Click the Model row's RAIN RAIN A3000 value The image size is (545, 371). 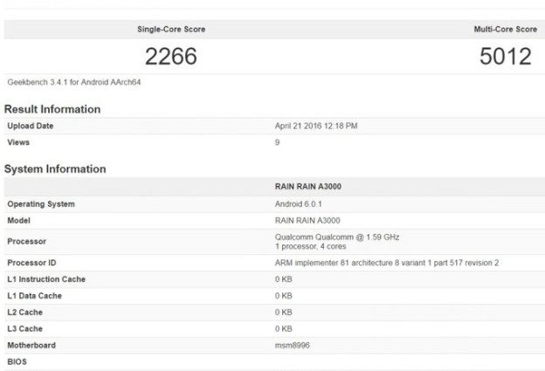307,220
